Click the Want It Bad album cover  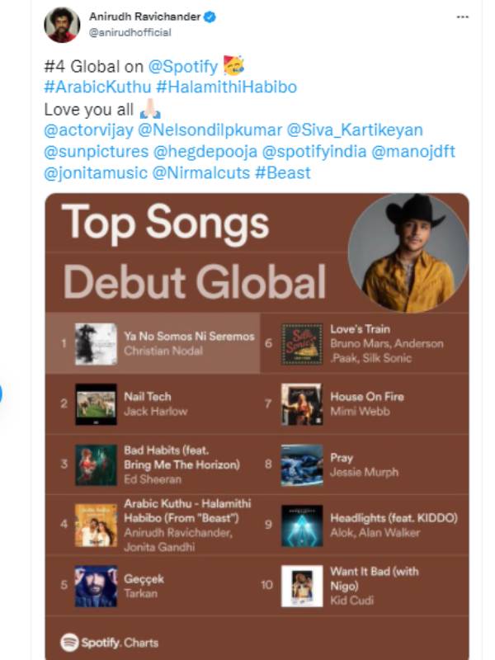[302, 585]
